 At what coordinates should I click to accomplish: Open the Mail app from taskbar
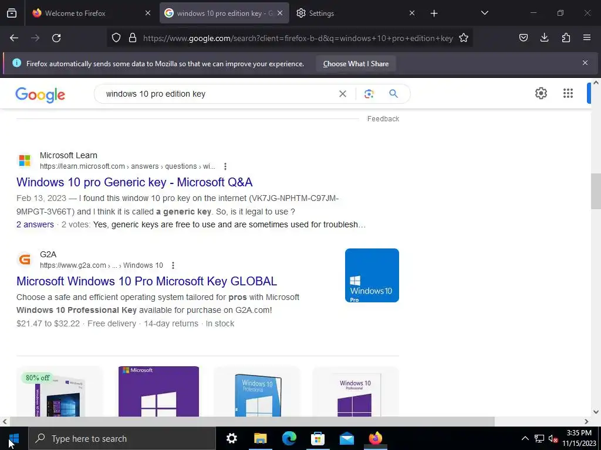click(346, 438)
